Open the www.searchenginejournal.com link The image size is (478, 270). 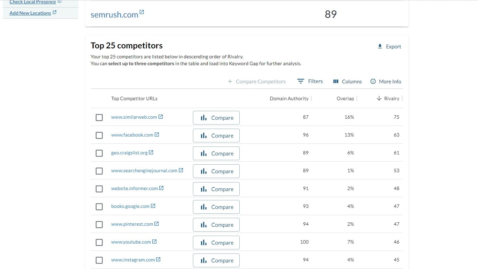pos(144,171)
